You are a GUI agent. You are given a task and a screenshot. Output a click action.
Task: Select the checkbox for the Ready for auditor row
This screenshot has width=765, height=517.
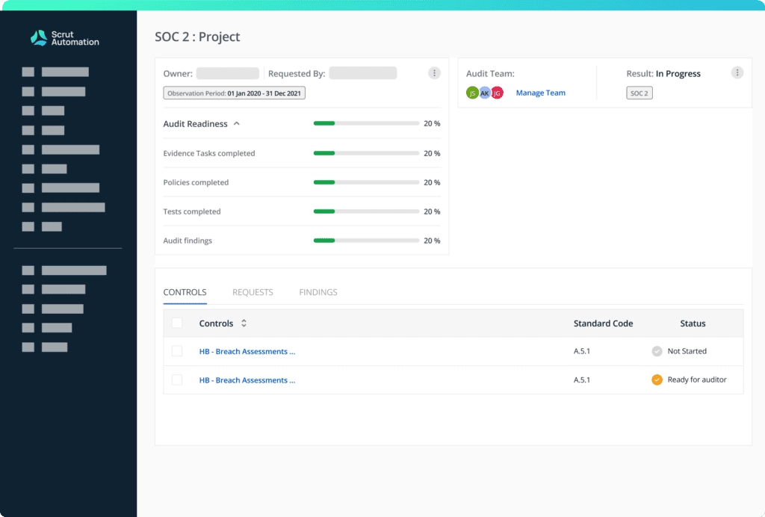[177, 380]
